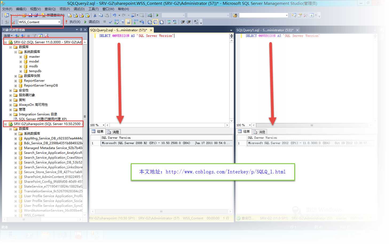Click the 新建查询 (New Query) toolbar button
Viewport: 389px width, 245px height.
(53, 15)
